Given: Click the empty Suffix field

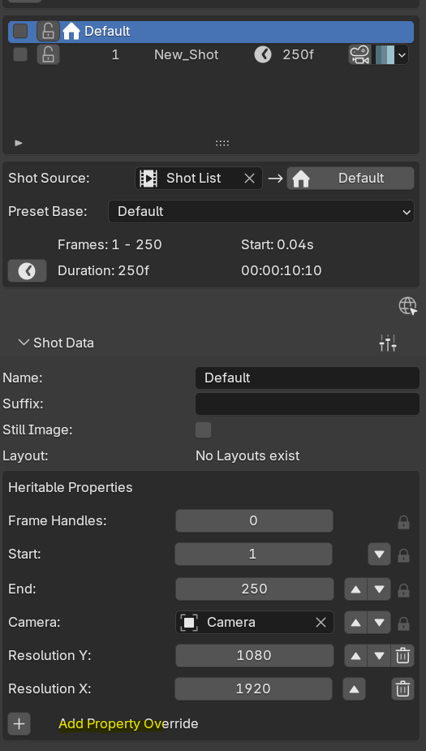Looking at the screenshot, I should tap(308, 404).
